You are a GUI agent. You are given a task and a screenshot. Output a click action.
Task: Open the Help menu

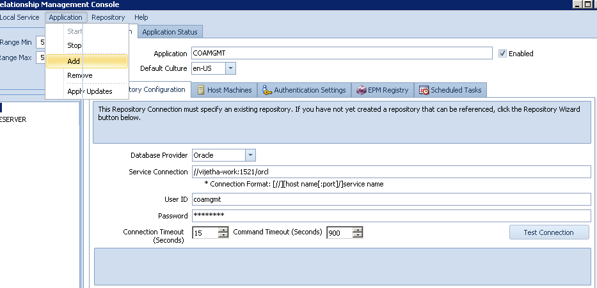(141, 17)
